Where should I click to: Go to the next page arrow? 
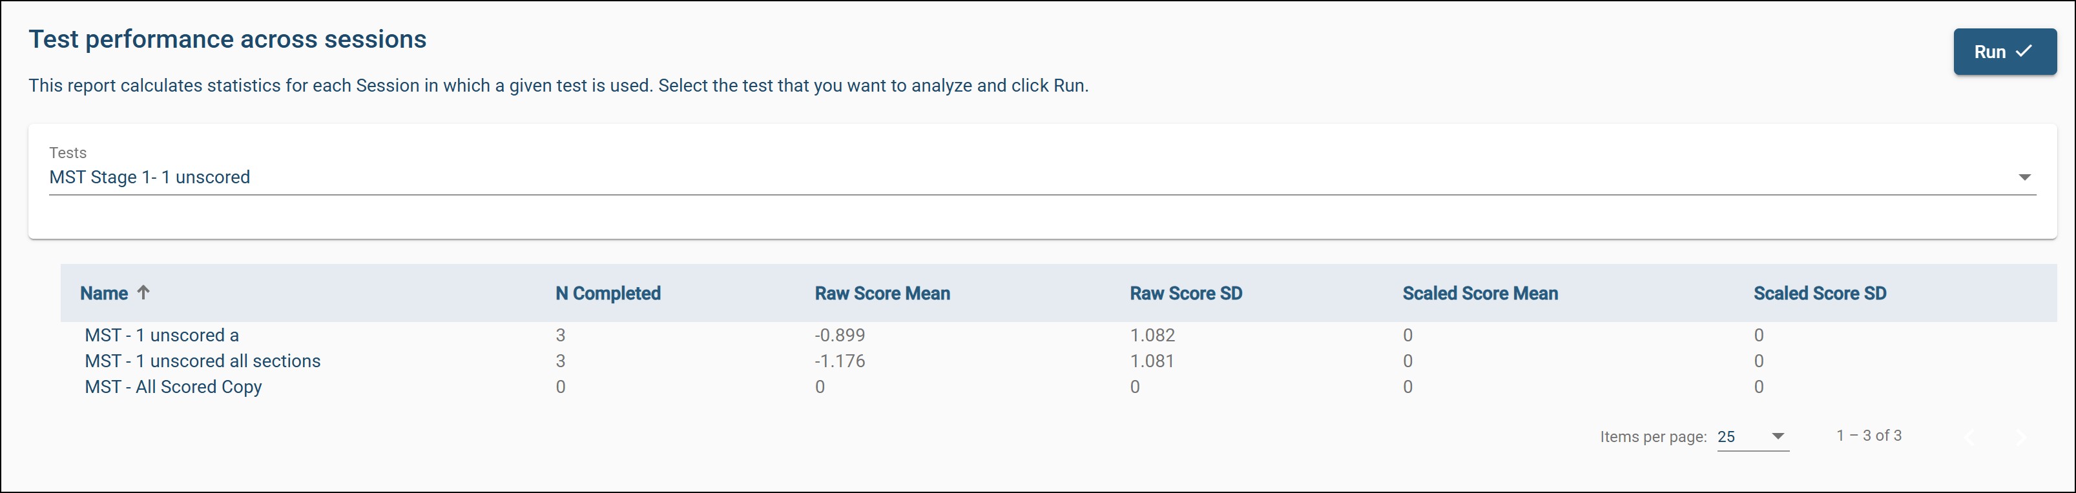pyautogui.click(x=2020, y=437)
